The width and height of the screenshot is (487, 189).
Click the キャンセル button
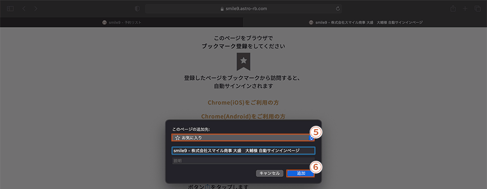coord(270,173)
